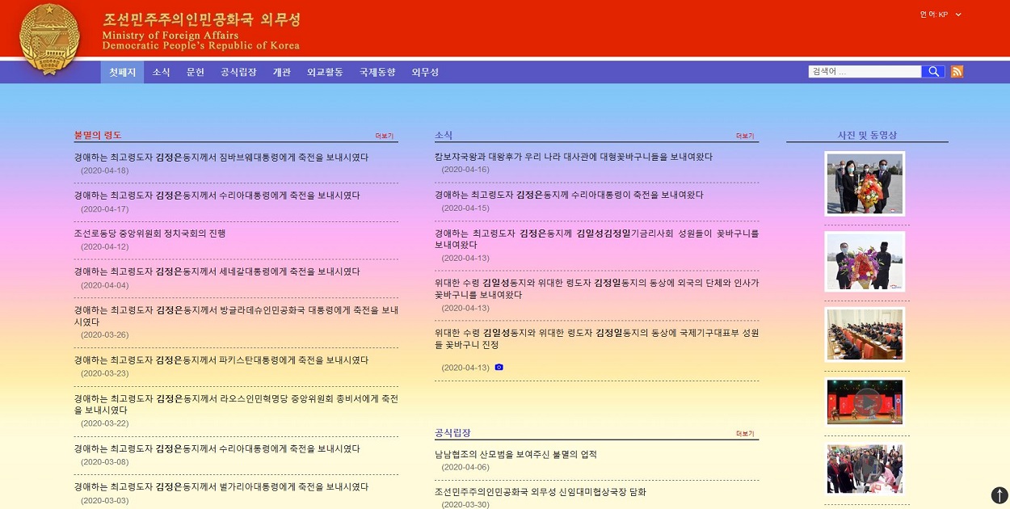Open first thumbnail with flower basket presentation
This screenshot has height=509, width=1010.
point(865,183)
